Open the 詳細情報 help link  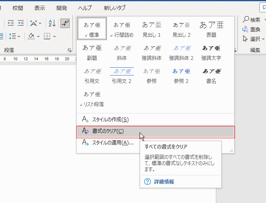point(164,182)
